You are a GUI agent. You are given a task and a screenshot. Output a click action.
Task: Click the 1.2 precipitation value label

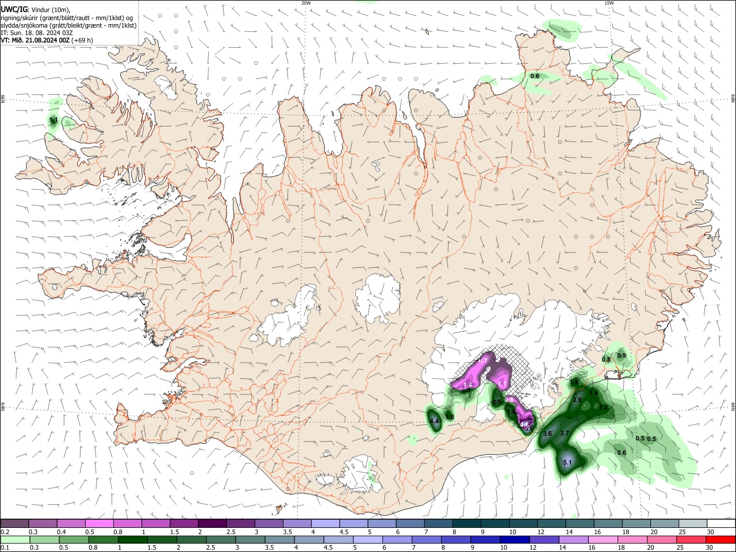pos(604,407)
